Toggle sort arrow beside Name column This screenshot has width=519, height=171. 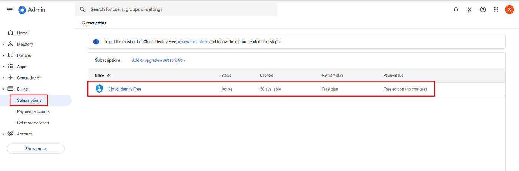(x=109, y=75)
